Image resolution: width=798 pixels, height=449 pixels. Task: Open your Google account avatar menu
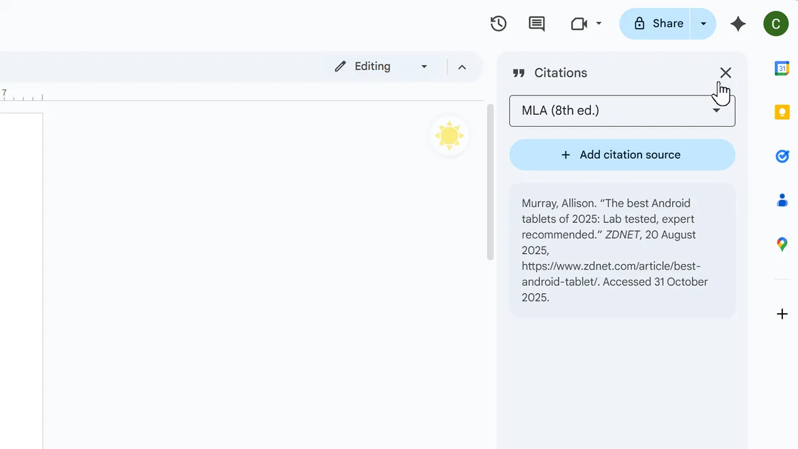[776, 23]
